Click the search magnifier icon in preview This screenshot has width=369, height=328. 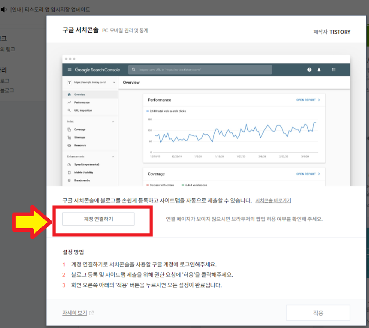click(134, 70)
